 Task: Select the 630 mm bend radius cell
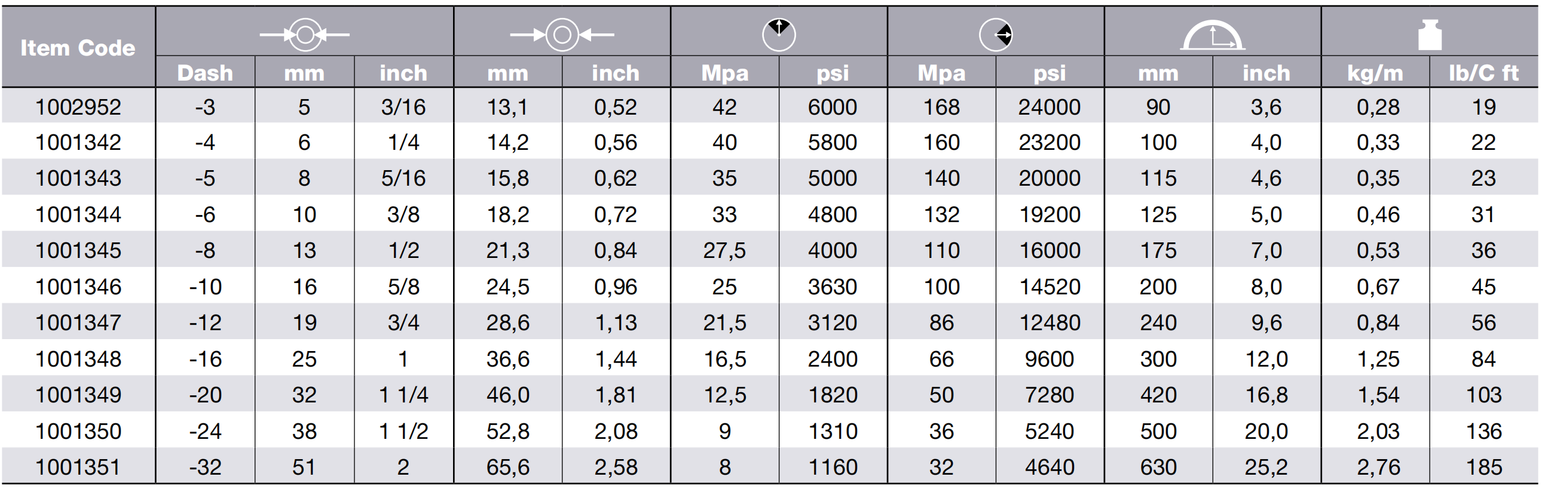pyautogui.click(x=1158, y=467)
